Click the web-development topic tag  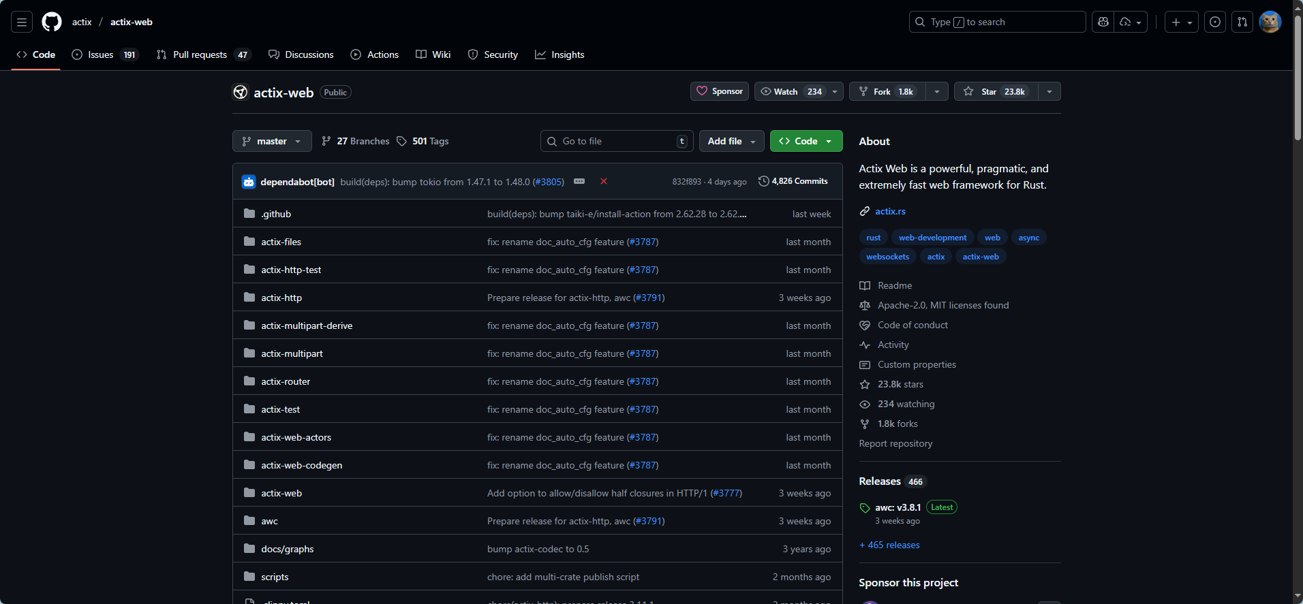[932, 238]
